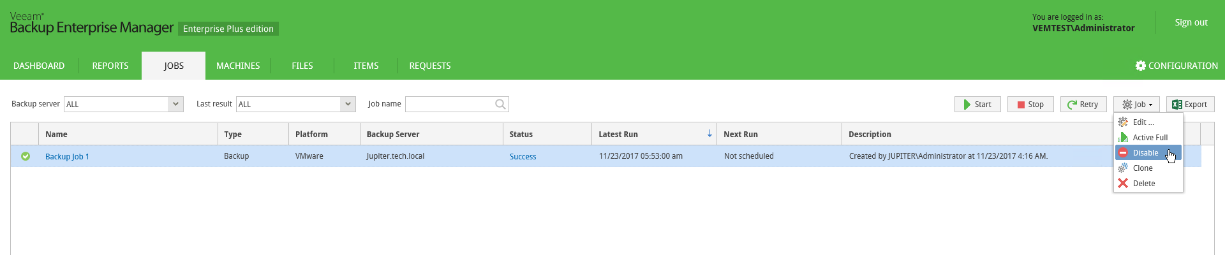
Task: Go to the Machines tab
Action: [x=238, y=66]
